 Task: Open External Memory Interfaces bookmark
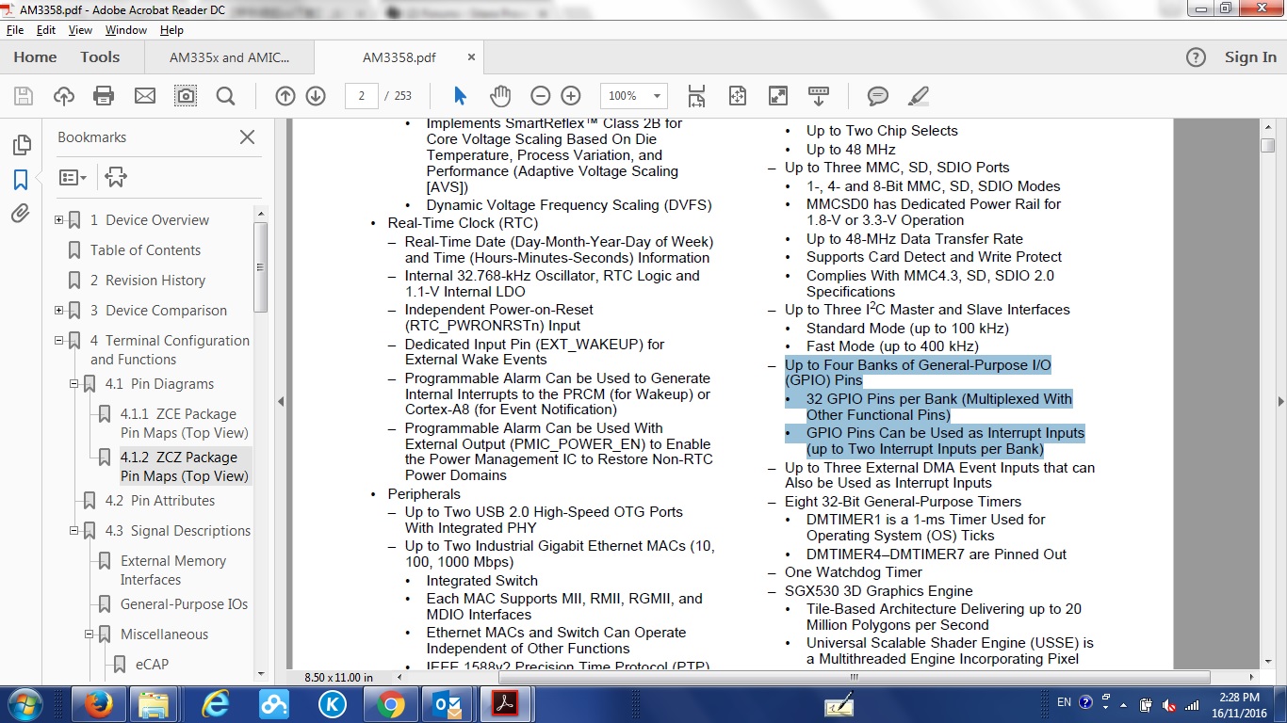[173, 570]
